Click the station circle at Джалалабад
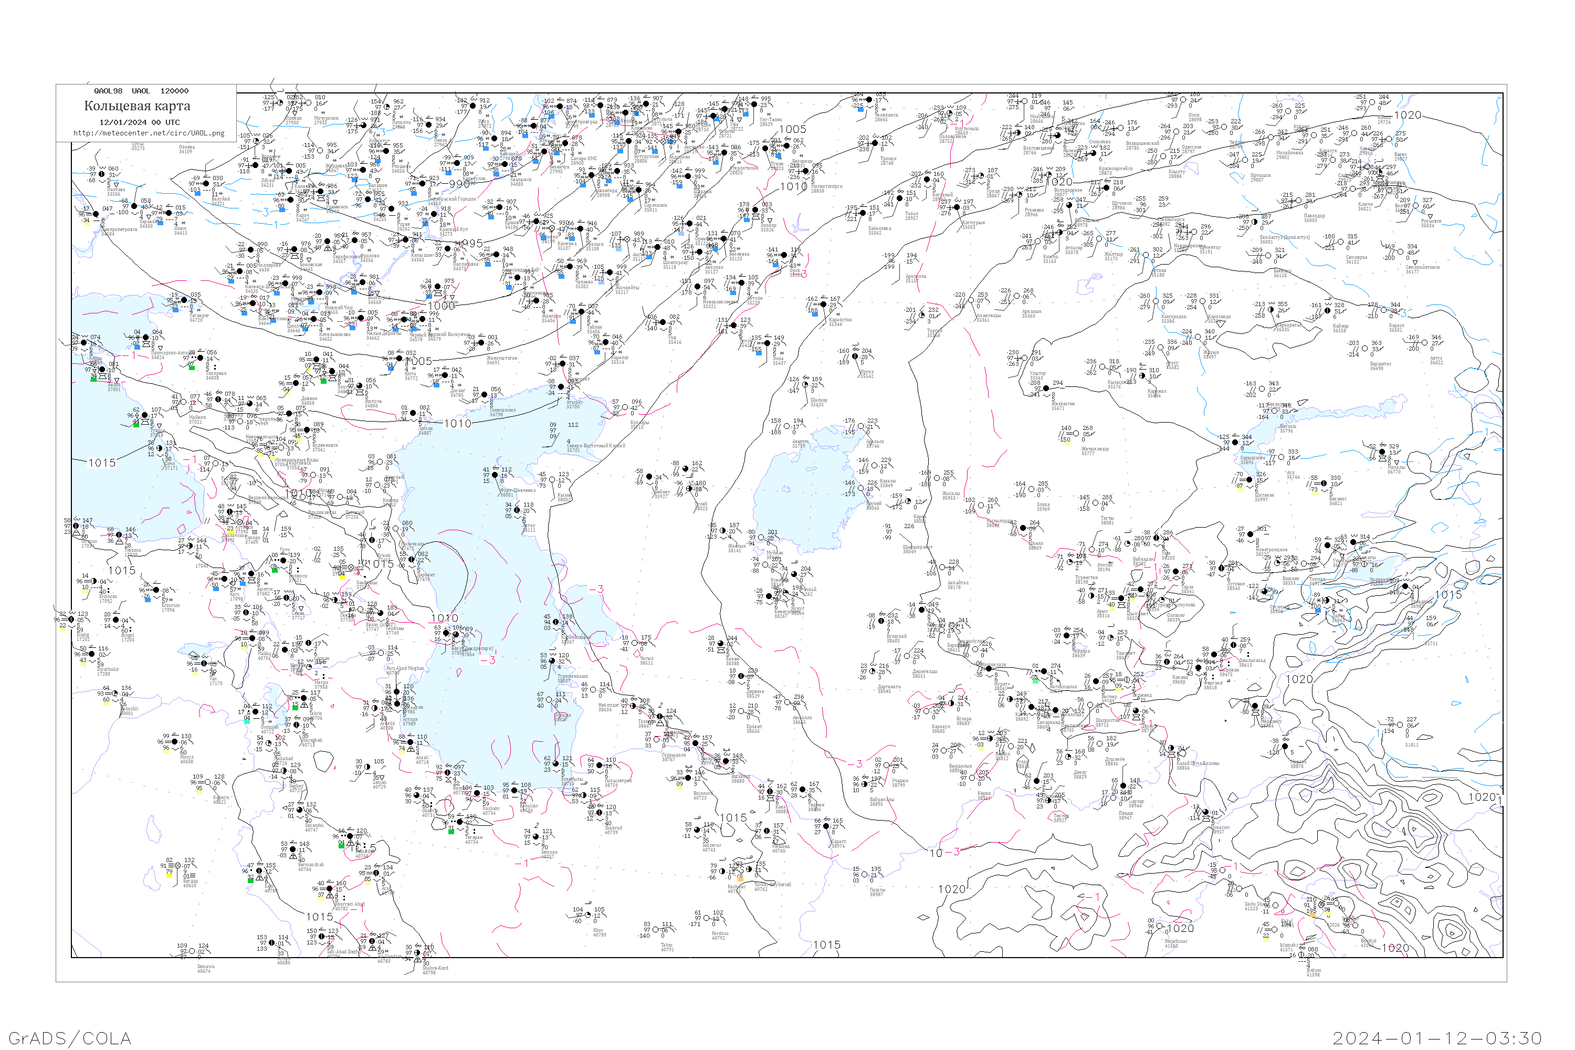Viewport: 1575px width, 1050px height. pos(1233,645)
